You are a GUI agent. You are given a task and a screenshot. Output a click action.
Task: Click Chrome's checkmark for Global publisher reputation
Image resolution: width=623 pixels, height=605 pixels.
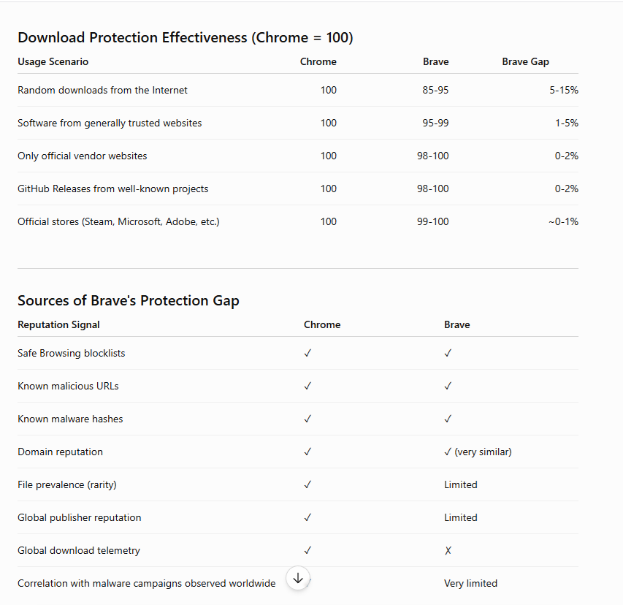tap(307, 517)
